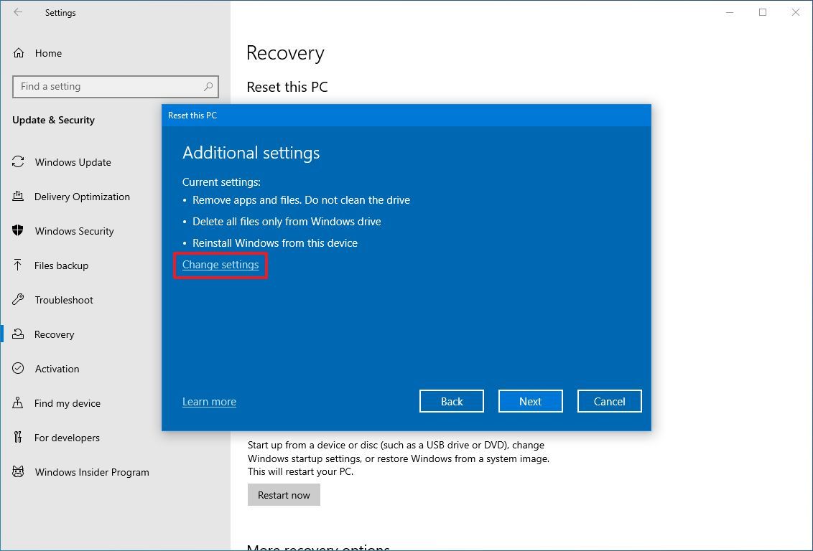Click the Home icon in sidebar
This screenshot has height=551, width=813.
(19, 53)
